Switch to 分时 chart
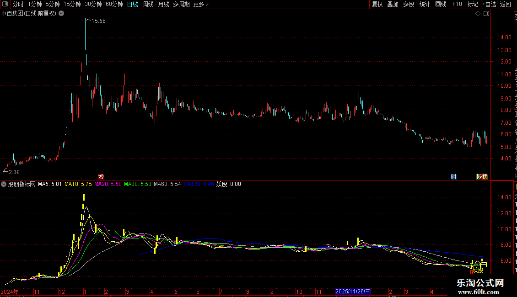Viewport: 517px width, 297px height. (18, 4)
